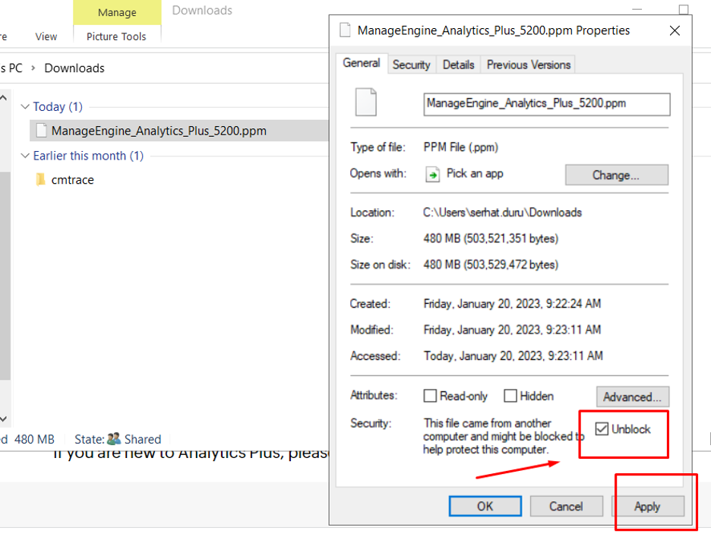The image size is (711, 556).
Task: Click the navigation pane scroll down arrow
Action: coord(4,419)
